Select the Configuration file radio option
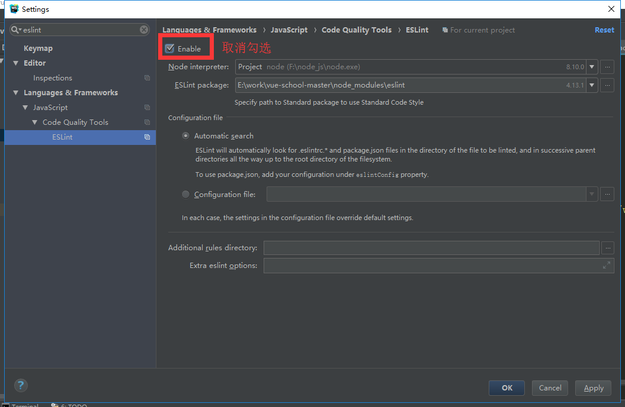 pyautogui.click(x=186, y=194)
